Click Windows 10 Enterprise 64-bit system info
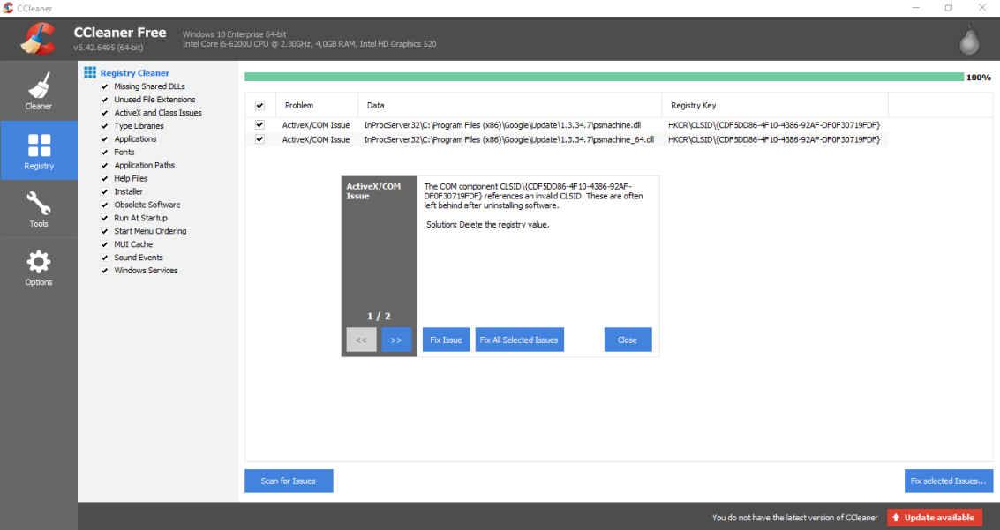This screenshot has width=1000, height=530. [234, 34]
